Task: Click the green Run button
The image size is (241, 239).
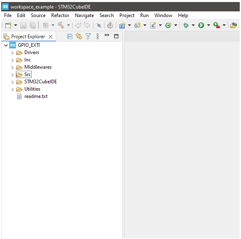Action: 201,25
